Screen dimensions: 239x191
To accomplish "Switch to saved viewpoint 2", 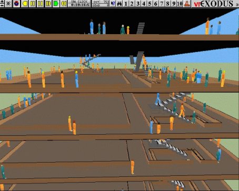I will point(132,4).
